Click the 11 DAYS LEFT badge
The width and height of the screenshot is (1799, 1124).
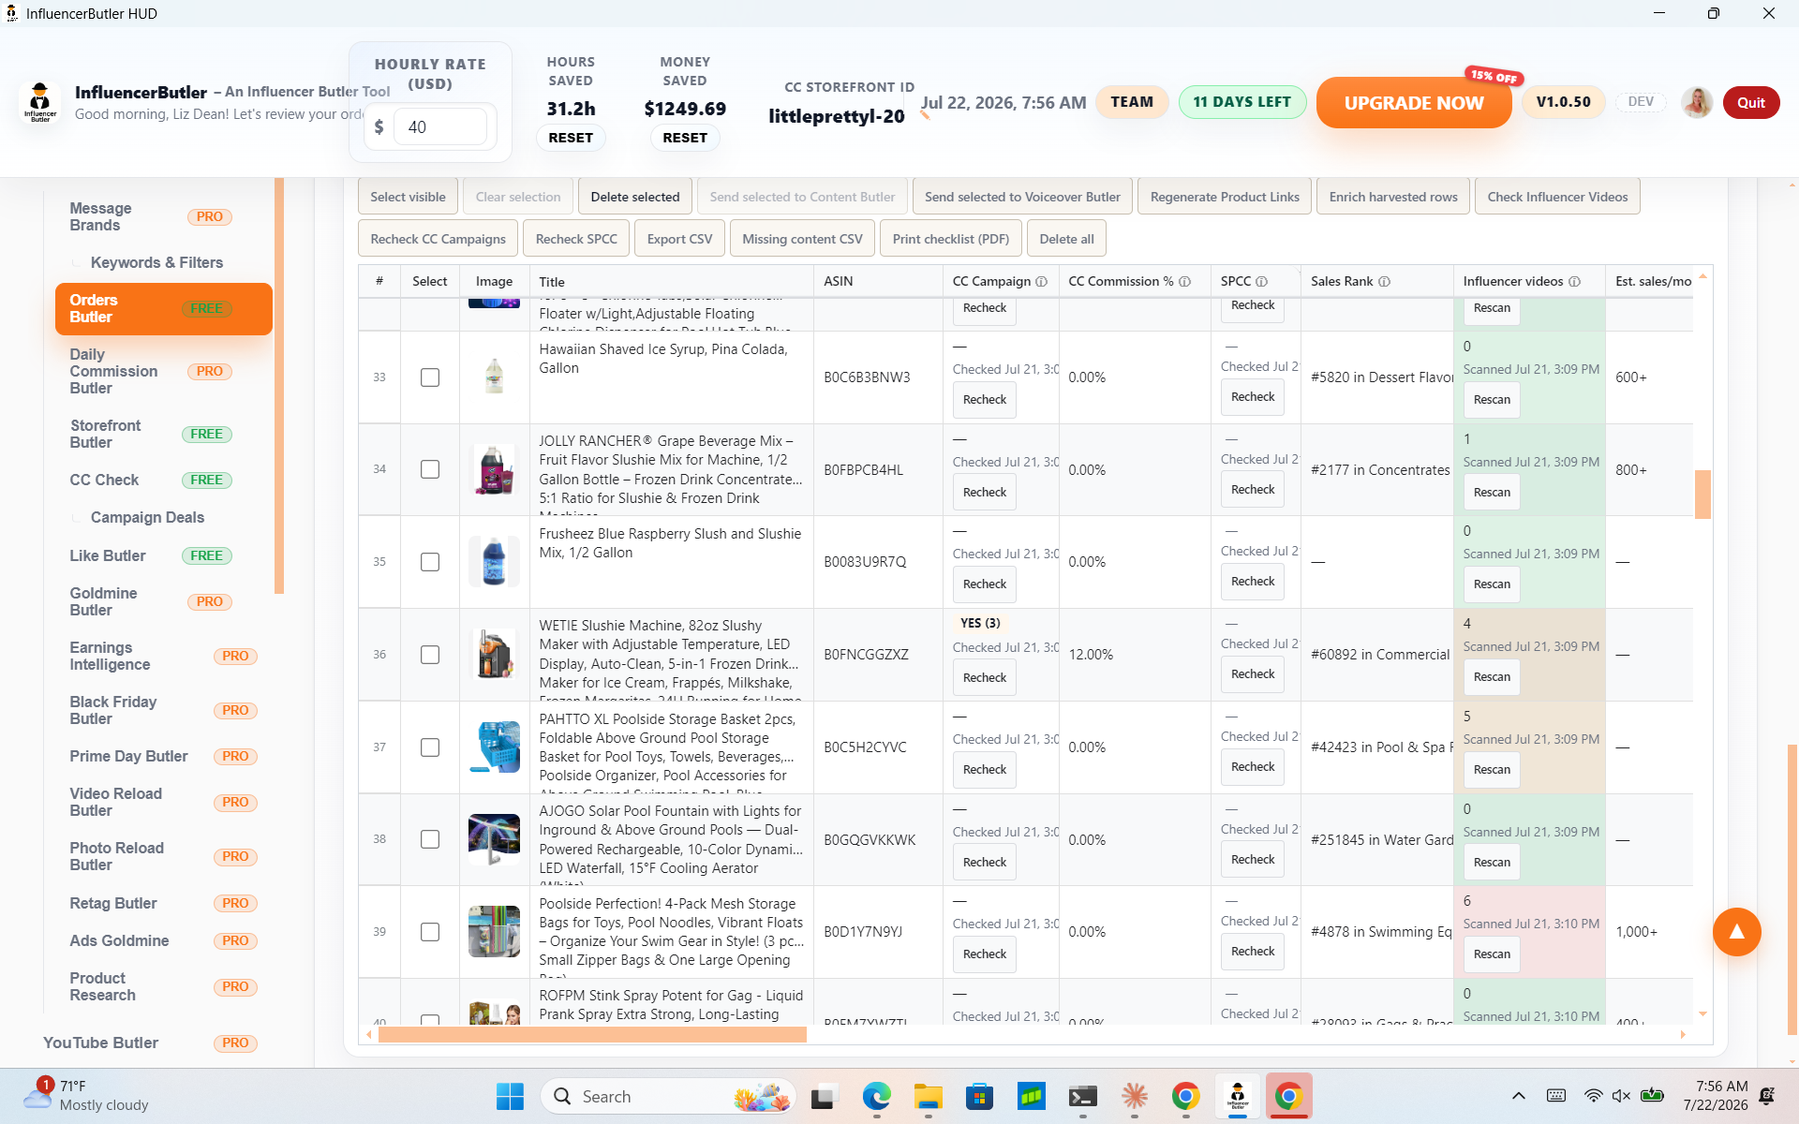point(1241,102)
